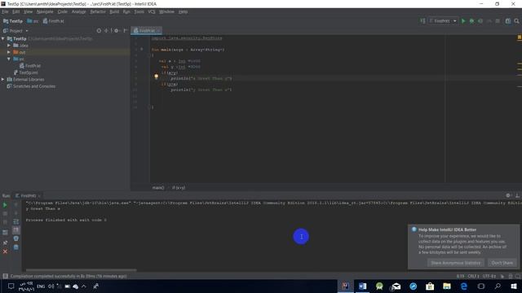Select FirstPr.kt in the project tree
Image resolution: width=522 pixels, height=293 pixels.
point(30,66)
